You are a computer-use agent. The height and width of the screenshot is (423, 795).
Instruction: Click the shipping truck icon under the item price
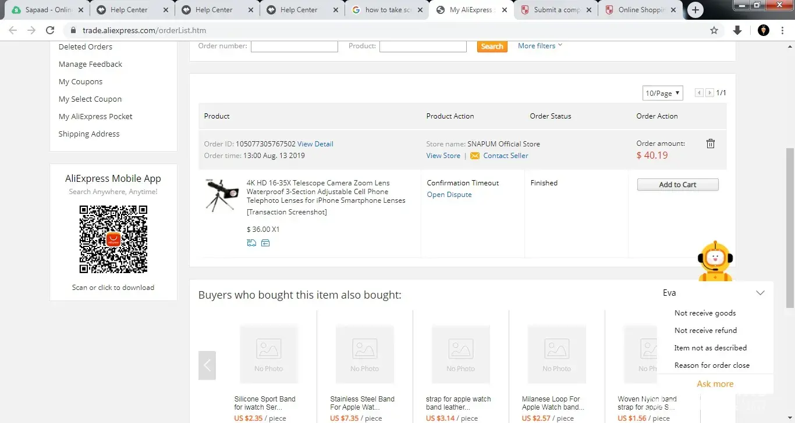pyautogui.click(x=251, y=243)
